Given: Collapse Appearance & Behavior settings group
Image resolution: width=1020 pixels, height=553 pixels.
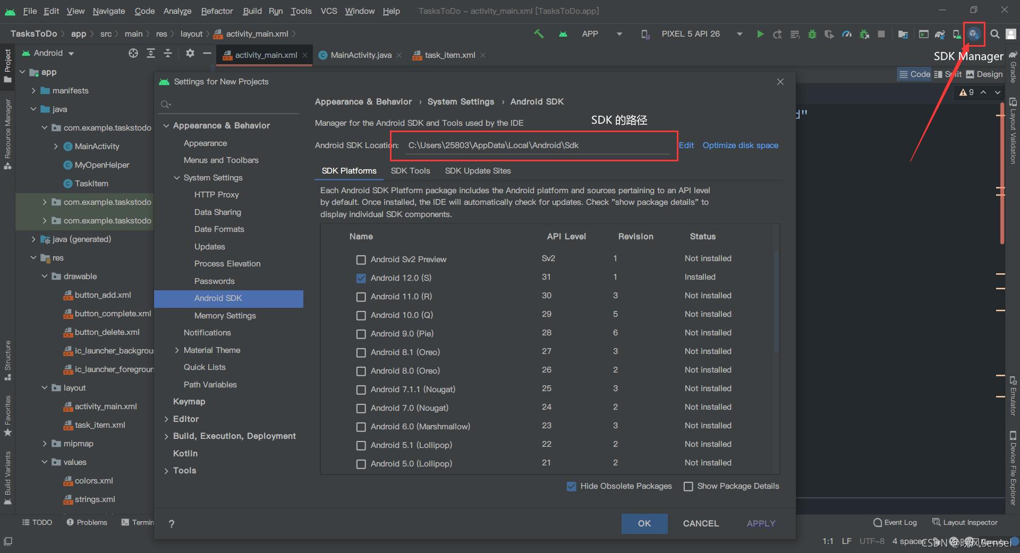Looking at the screenshot, I should [x=166, y=126].
